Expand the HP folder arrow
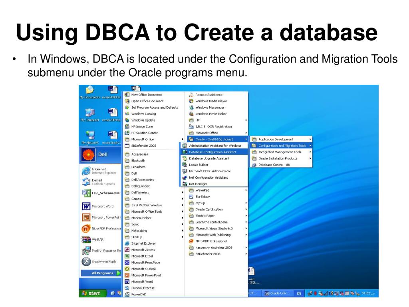 [246, 120]
